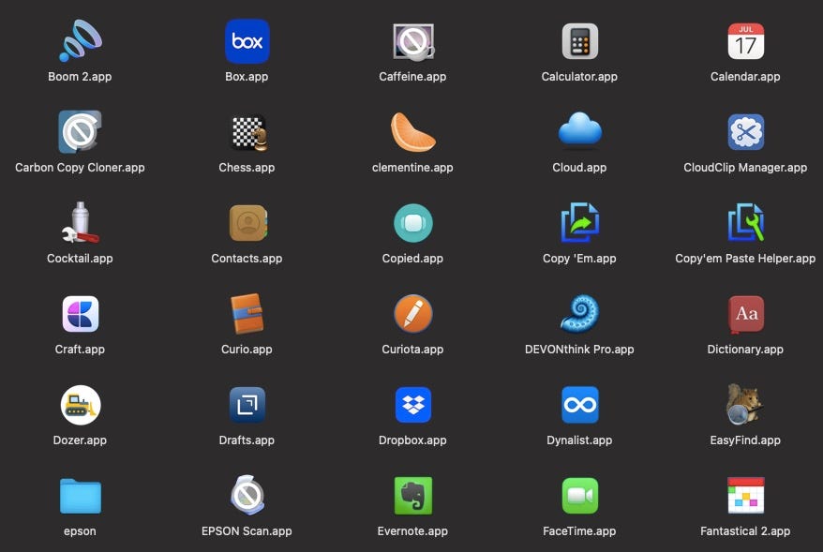
Task: Click the 'Copy'em Paste Helper.app' label
Action: click(745, 258)
